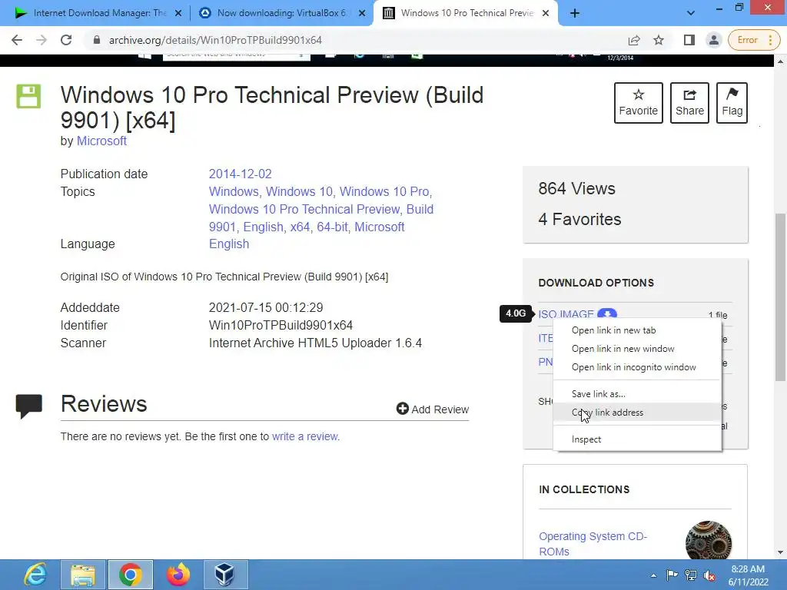Click the browser forward arrow
This screenshot has height=590, width=787.
click(42, 40)
